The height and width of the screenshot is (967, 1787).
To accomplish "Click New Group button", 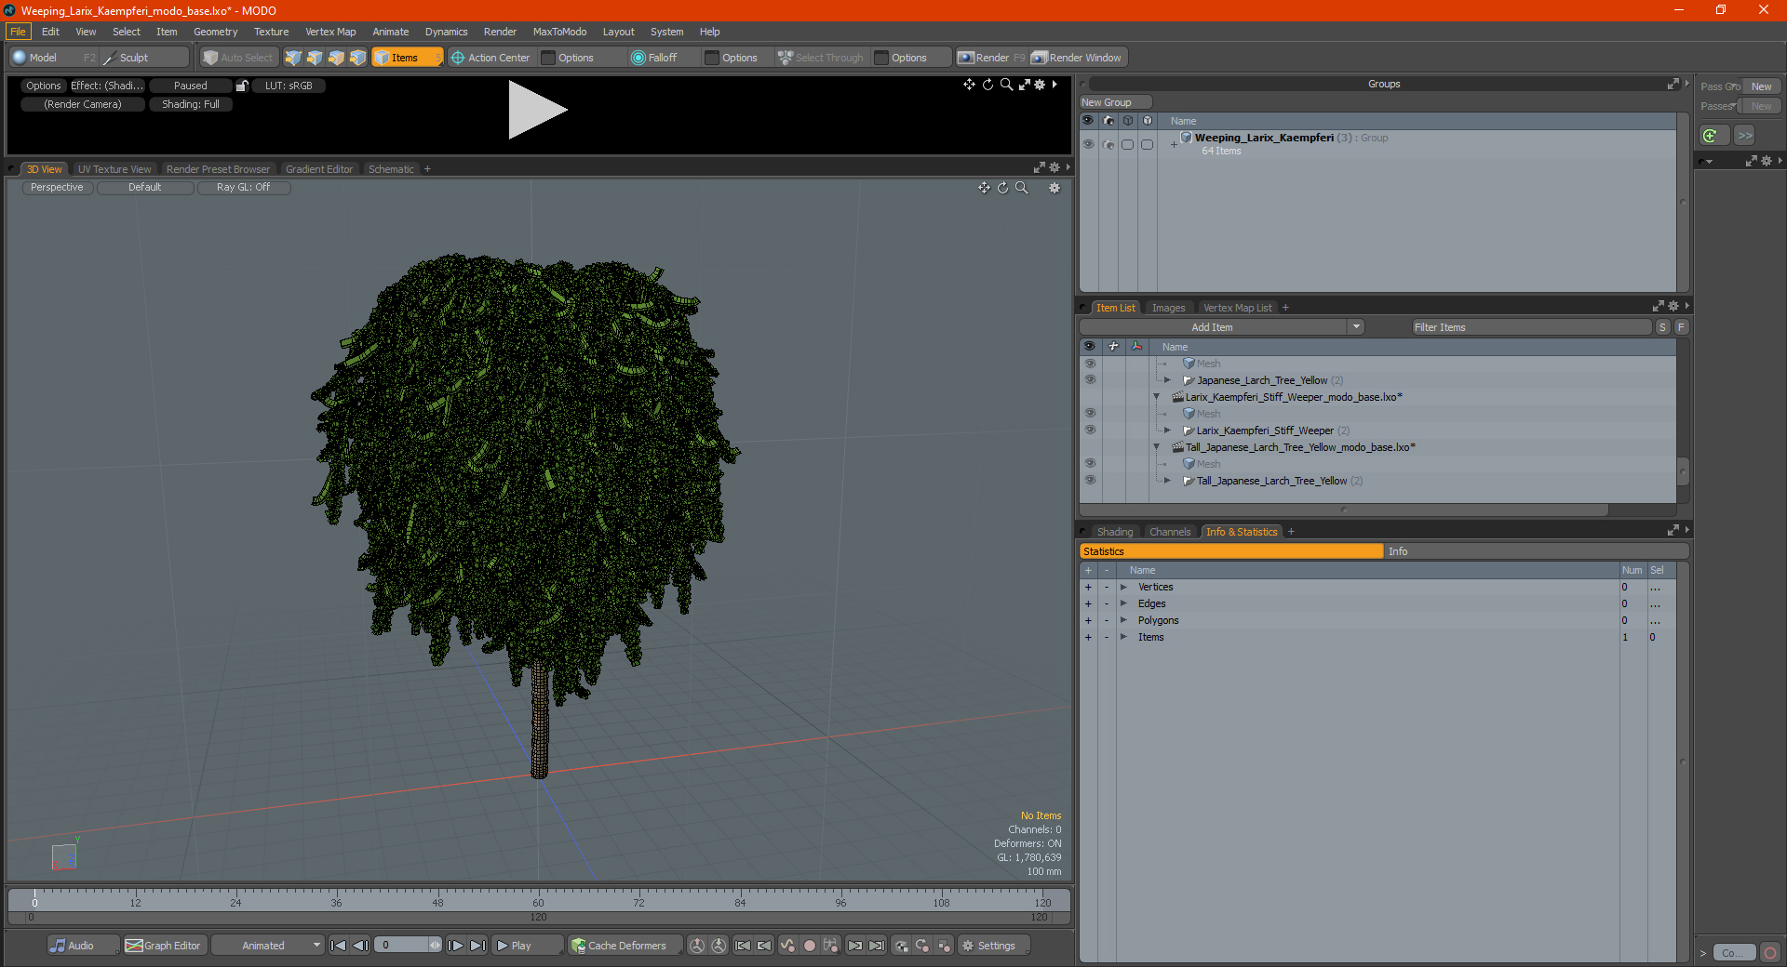I will [1115, 102].
